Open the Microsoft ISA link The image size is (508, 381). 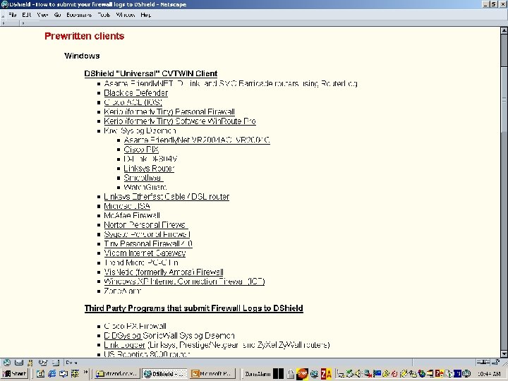(x=127, y=206)
